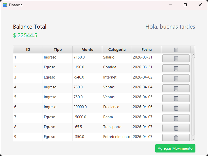
Task: Delete the Salario movement with the trash icon
Action: coord(176,58)
